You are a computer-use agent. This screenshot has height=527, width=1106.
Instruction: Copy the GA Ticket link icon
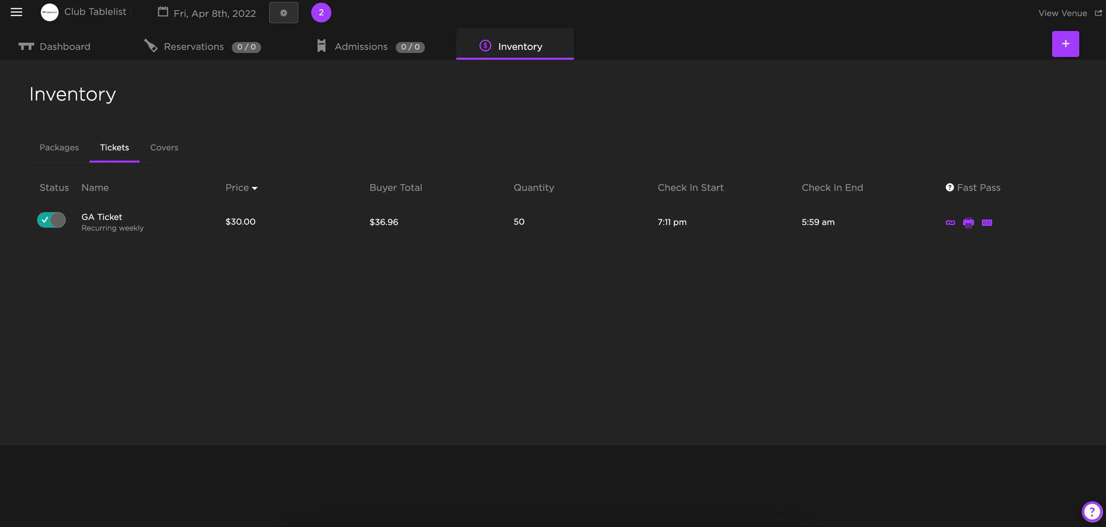point(950,222)
